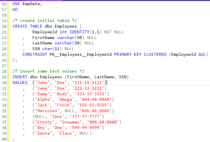Click the VALUES keyword on line 30
Viewport: 210px width, 142px height.
(20, 83)
